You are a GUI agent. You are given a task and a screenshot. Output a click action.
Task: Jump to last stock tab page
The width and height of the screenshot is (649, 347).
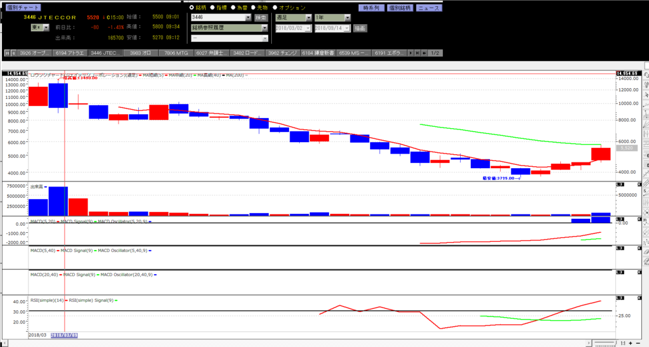click(417, 53)
